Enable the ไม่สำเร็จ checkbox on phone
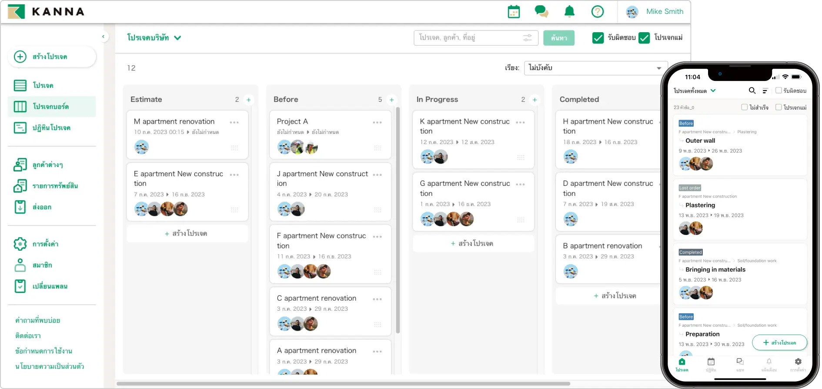The image size is (822, 389). (744, 107)
